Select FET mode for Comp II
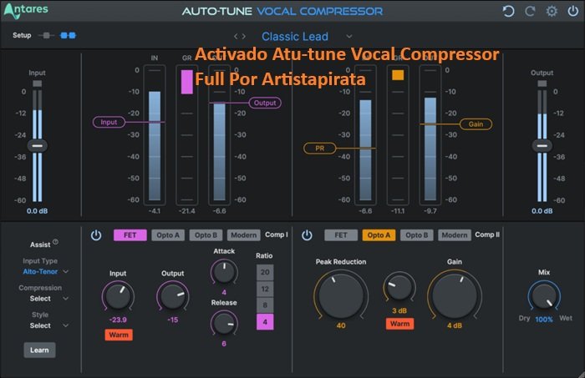This screenshot has width=585, height=378. [x=341, y=235]
